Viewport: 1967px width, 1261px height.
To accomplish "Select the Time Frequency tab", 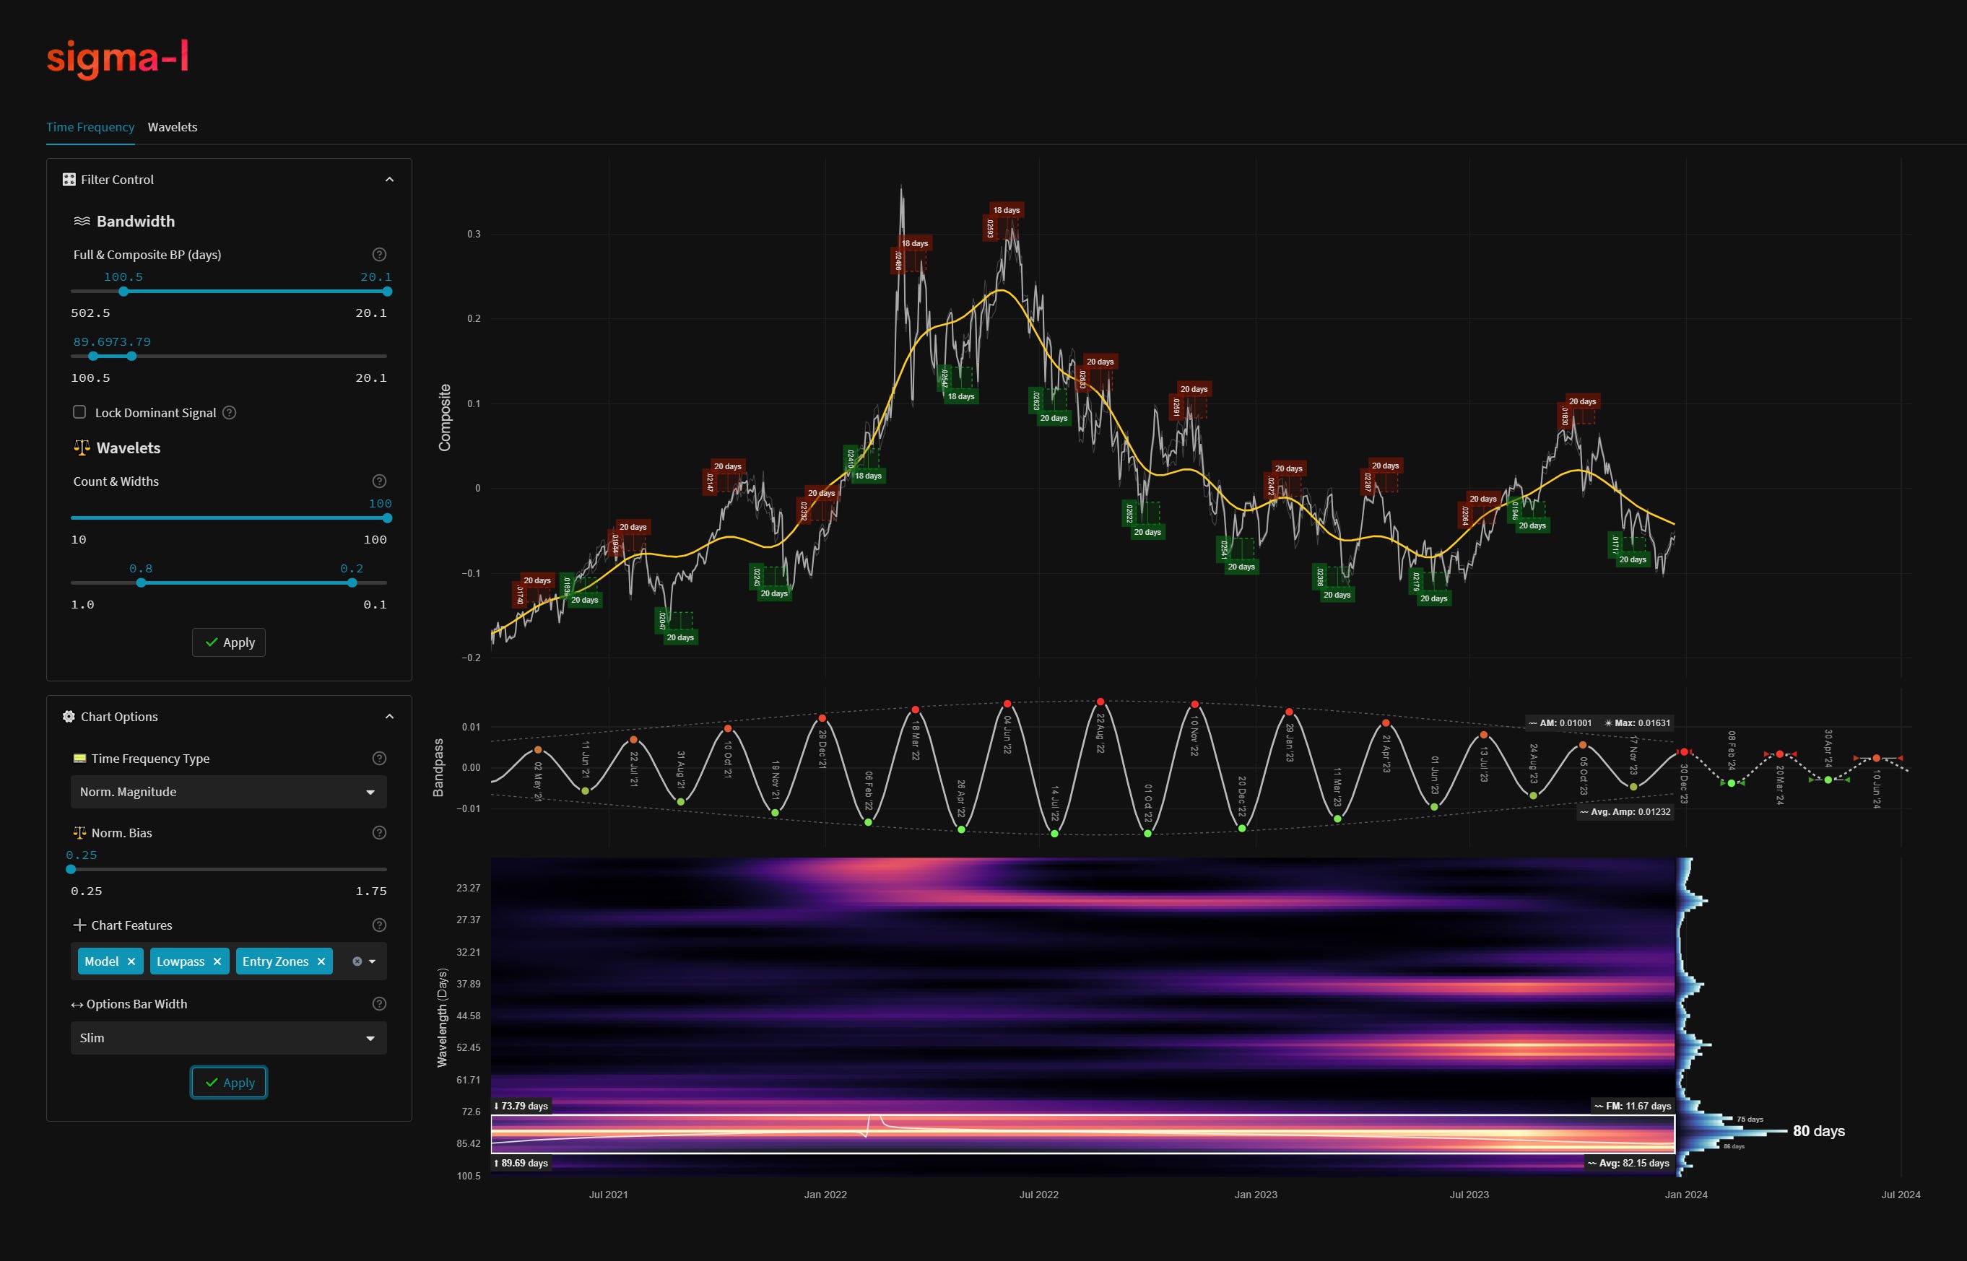I will pyautogui.click(x=90, y=127).
